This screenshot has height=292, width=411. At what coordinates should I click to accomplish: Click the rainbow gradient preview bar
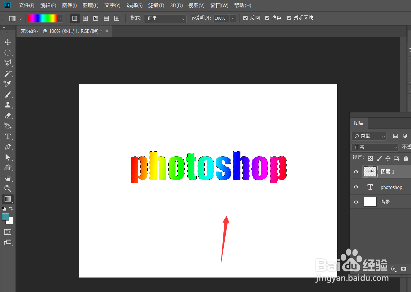42,19
